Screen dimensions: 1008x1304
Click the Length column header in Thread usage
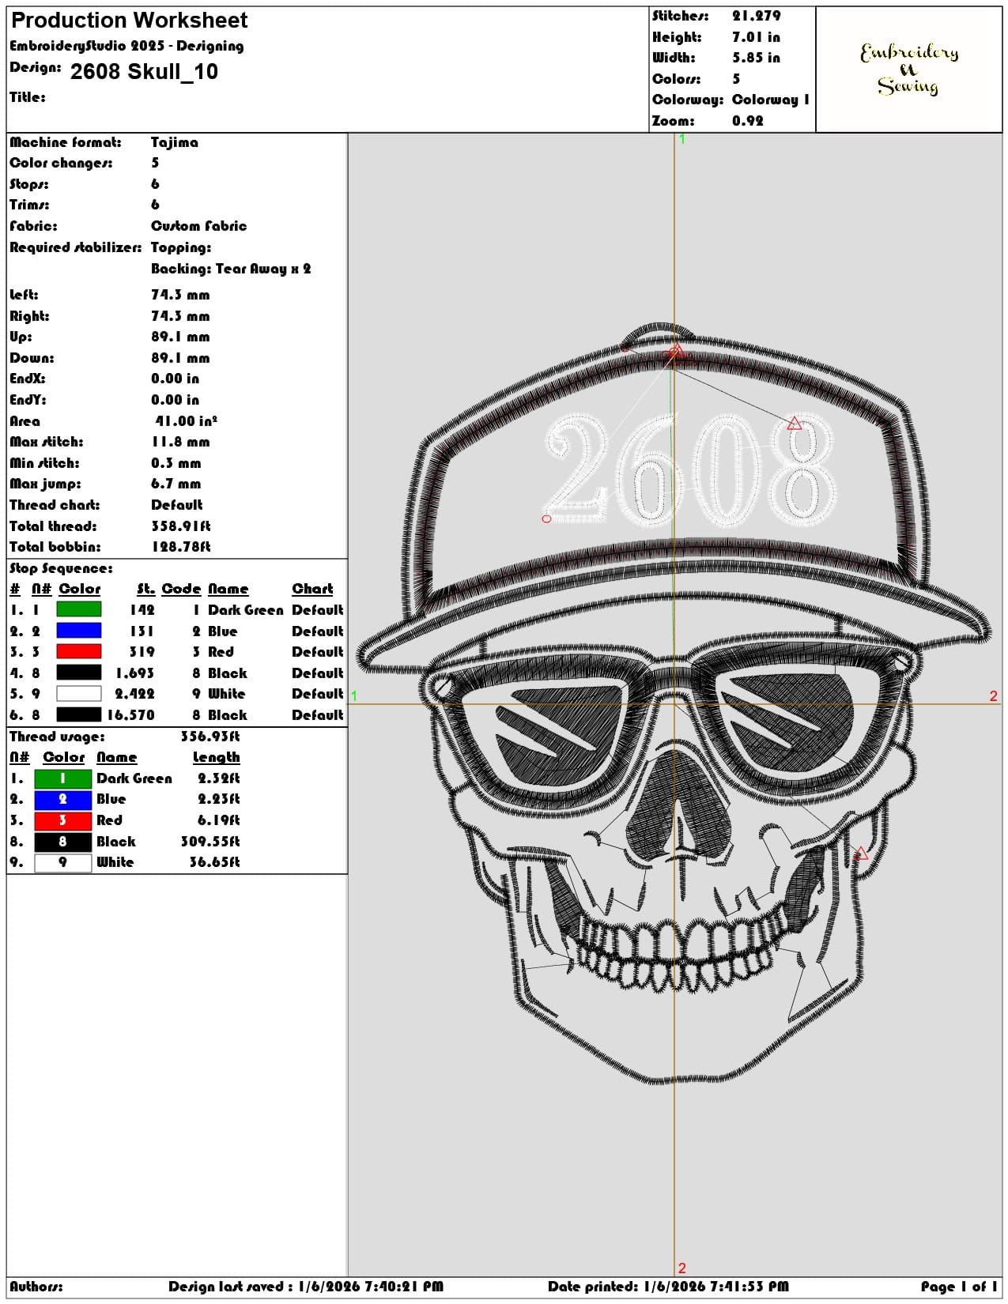[x=217, y=757]
